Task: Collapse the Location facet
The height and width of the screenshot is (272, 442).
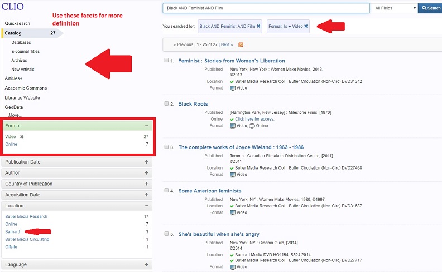Action: click(147, 206)
